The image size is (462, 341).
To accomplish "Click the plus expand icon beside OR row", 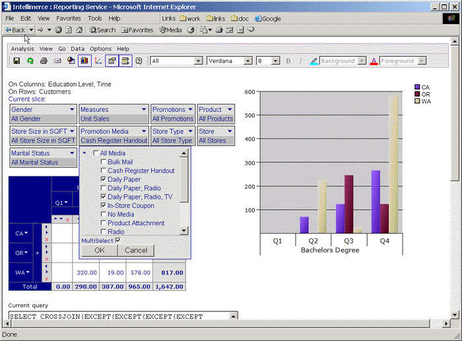I will (x=38, y=253).
